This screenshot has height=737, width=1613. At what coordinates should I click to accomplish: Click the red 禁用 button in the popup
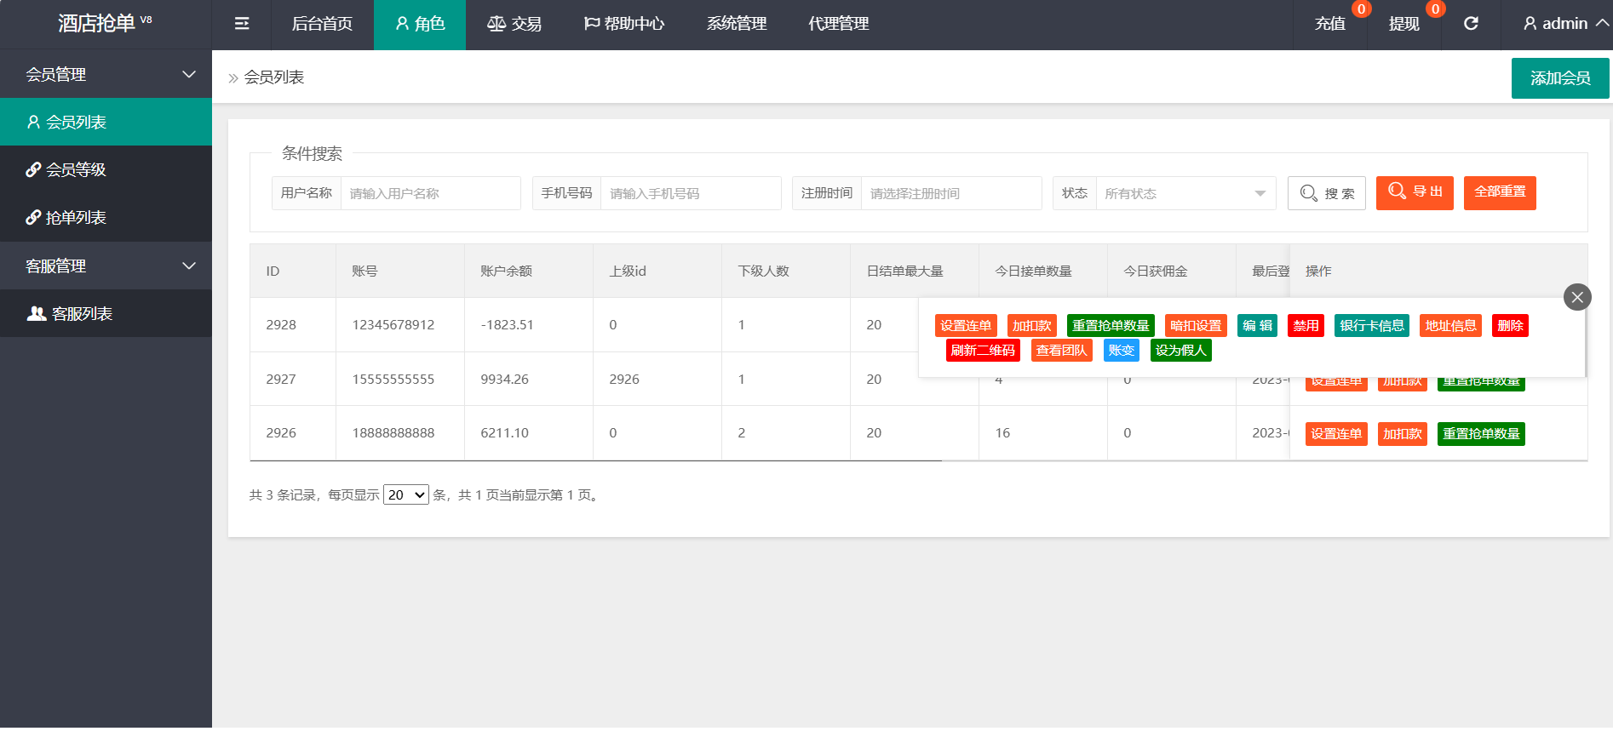1306,326
